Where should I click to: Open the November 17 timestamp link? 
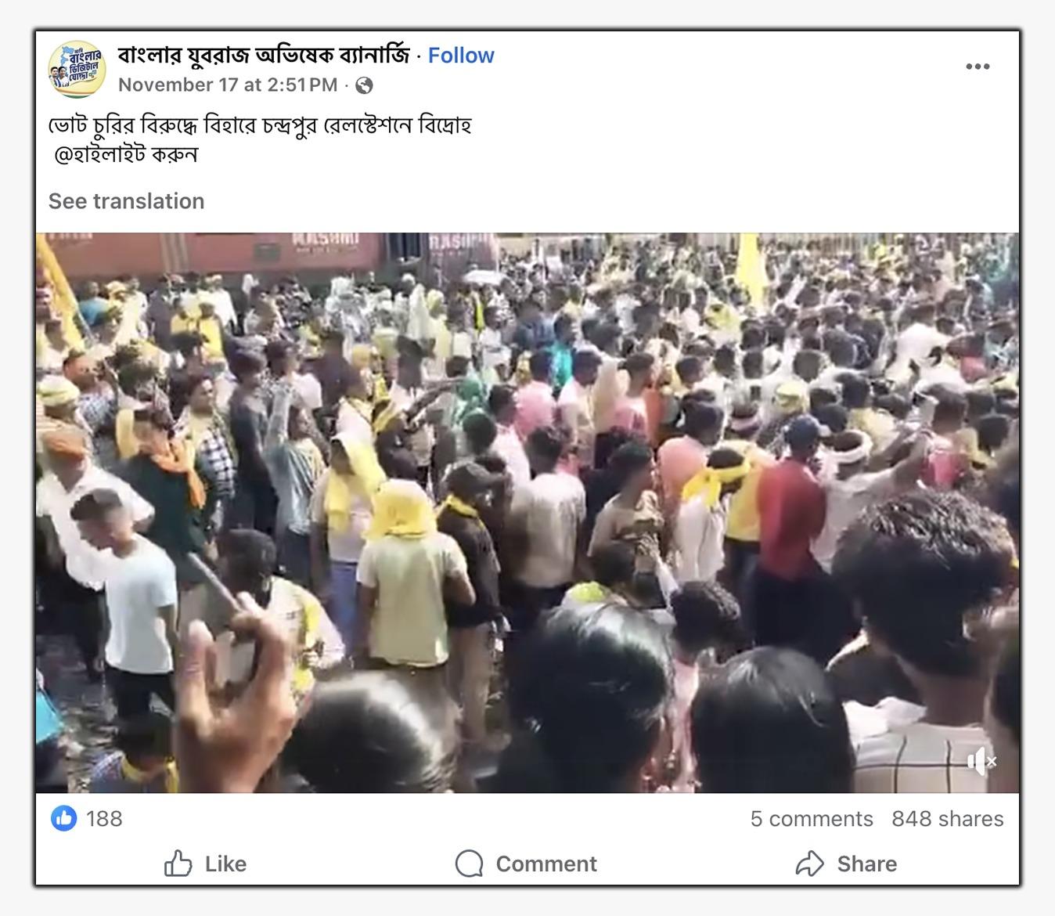(228, 85)
